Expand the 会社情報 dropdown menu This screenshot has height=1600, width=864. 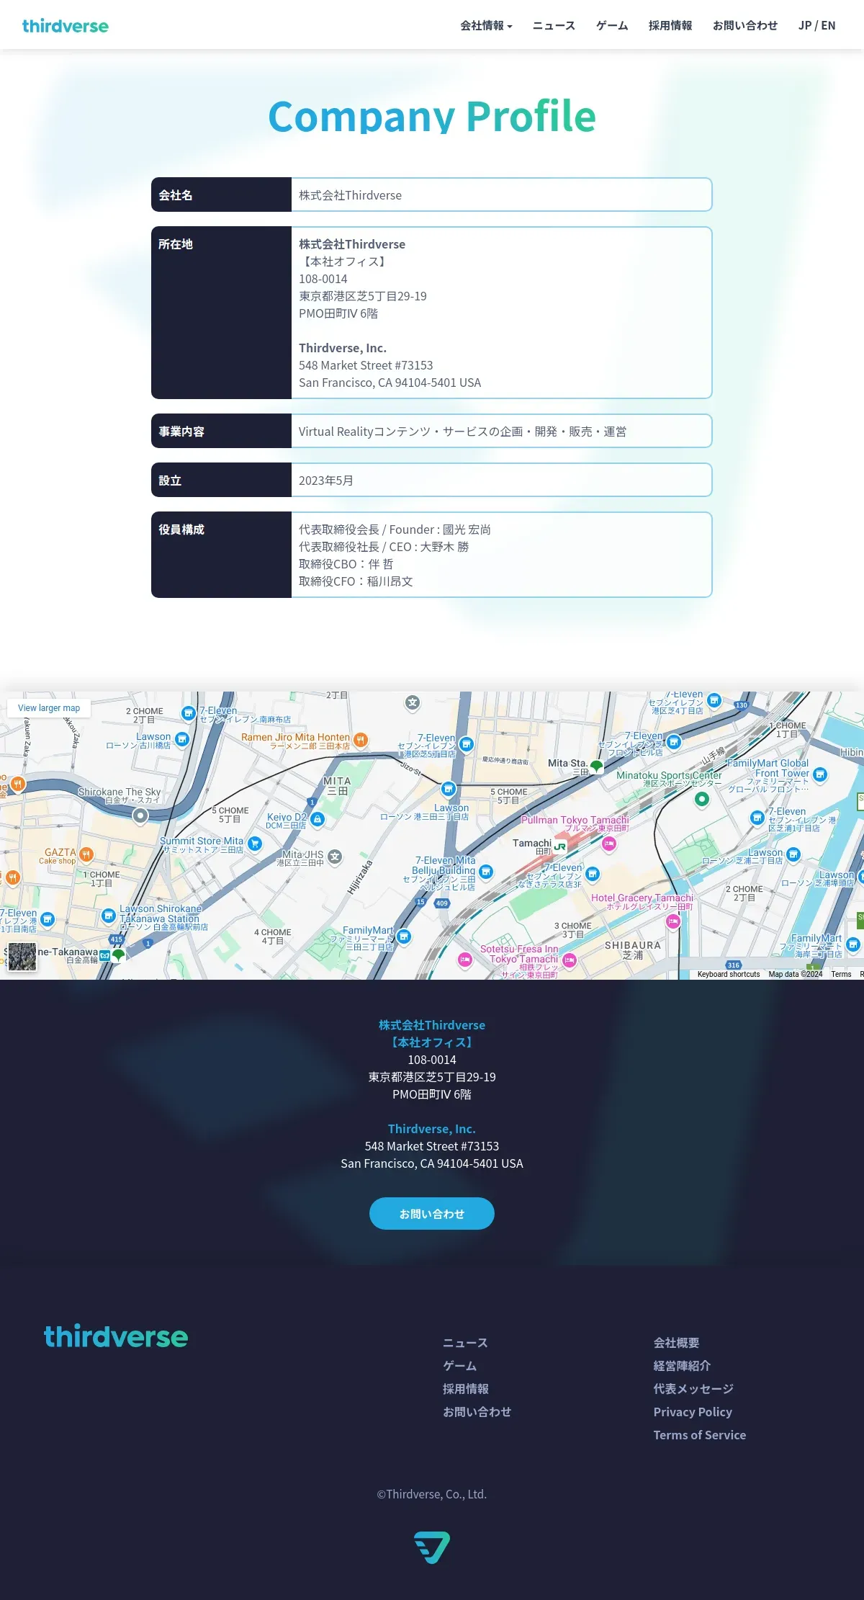pyautogui.click(x=486, y=26)
